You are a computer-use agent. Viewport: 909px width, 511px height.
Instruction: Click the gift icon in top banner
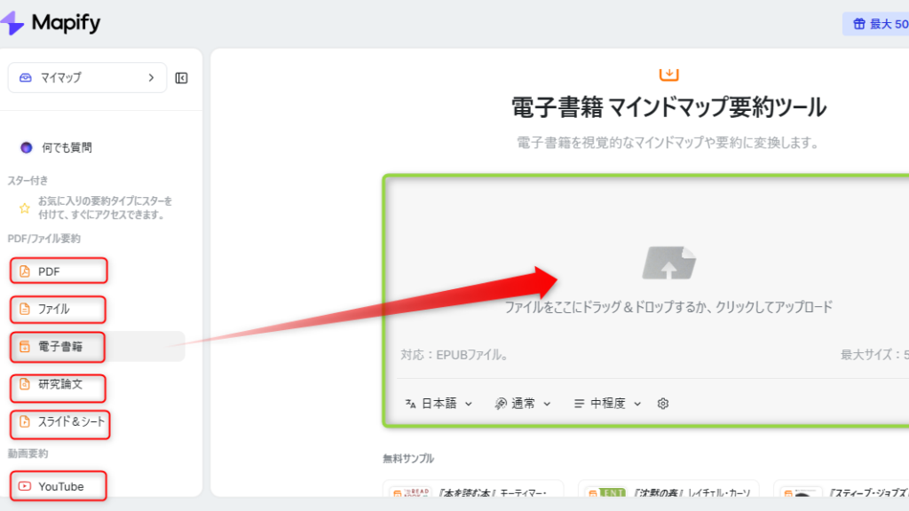[x=858, y=24]
